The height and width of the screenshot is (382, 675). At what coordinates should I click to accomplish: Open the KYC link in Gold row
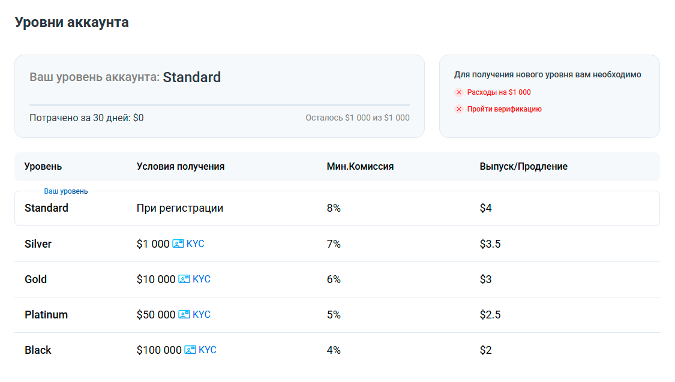coord(202,279)
